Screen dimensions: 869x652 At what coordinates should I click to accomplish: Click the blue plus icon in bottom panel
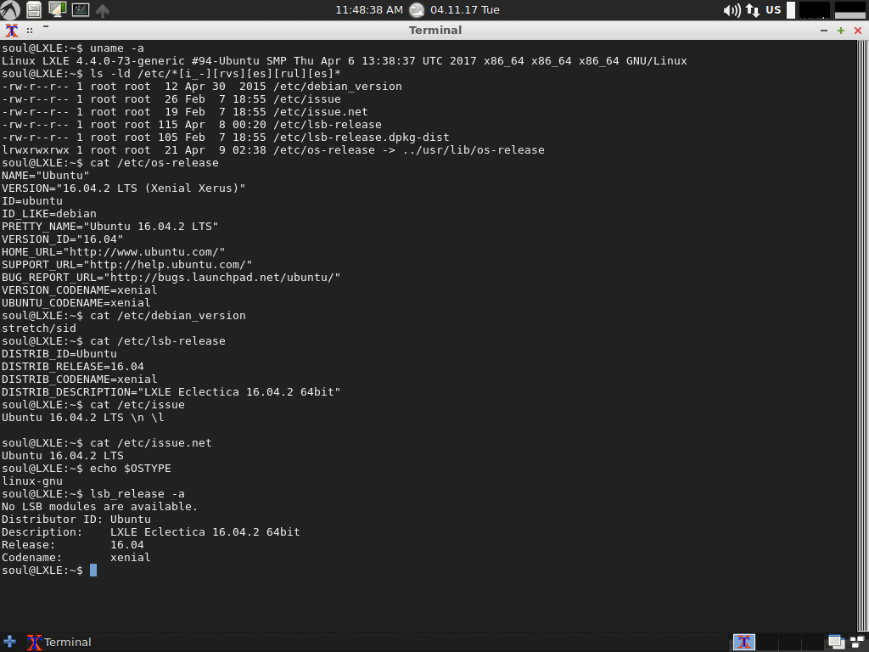(9, 642)
